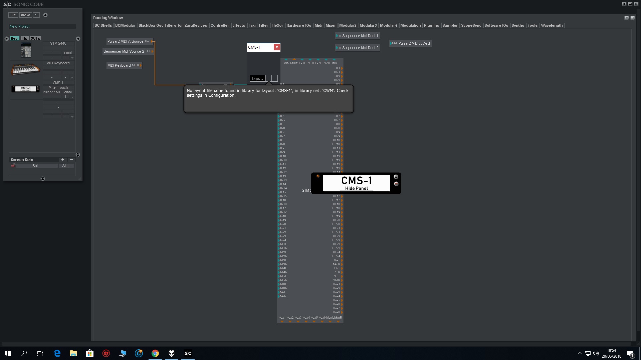Open the View menu
Screen dimensions: 641x360
[x=25, y=15]
